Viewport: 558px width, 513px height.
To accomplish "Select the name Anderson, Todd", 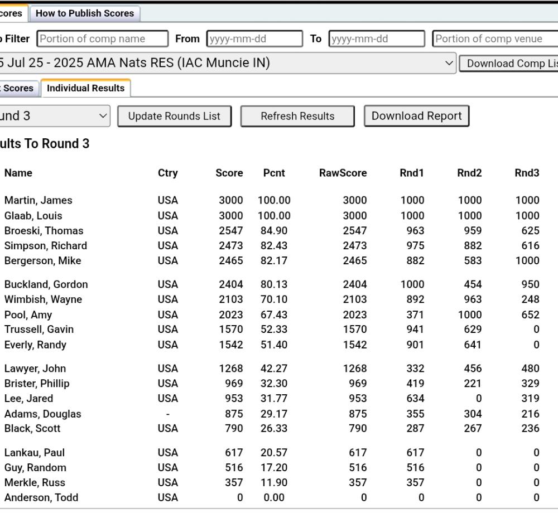I will pyautogui.click(x=41, y=497).
